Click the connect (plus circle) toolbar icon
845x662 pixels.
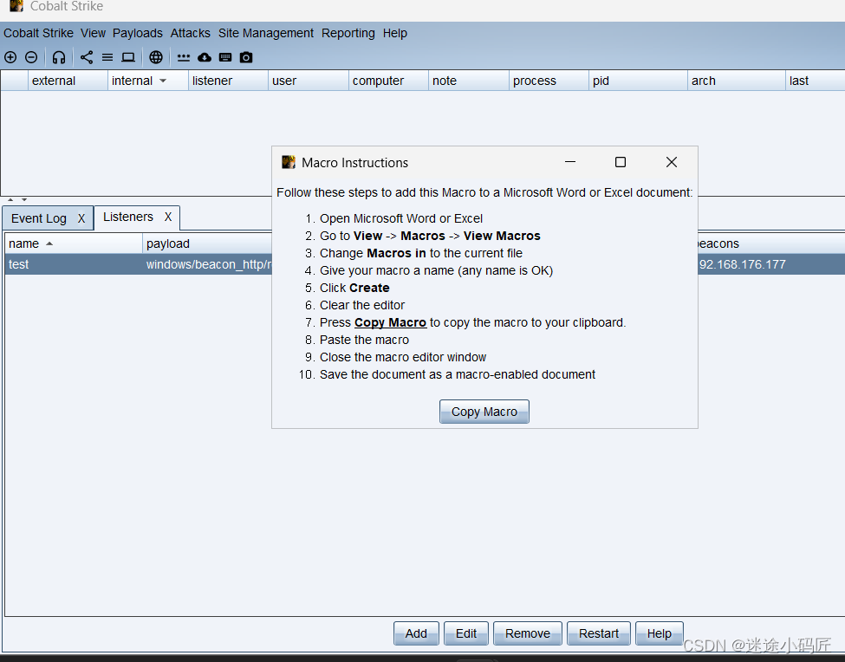[10, 57]
